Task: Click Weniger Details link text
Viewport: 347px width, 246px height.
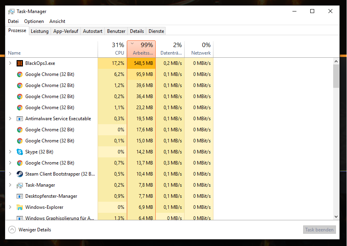Action: (35, 230)
